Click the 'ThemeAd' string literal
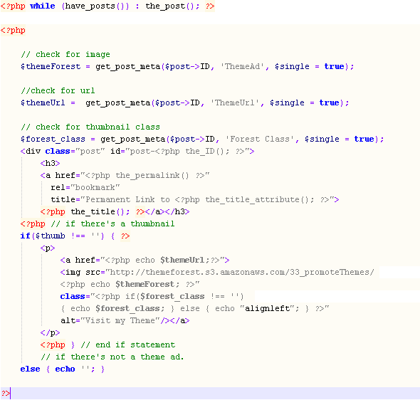 click(x=243, y=66)
